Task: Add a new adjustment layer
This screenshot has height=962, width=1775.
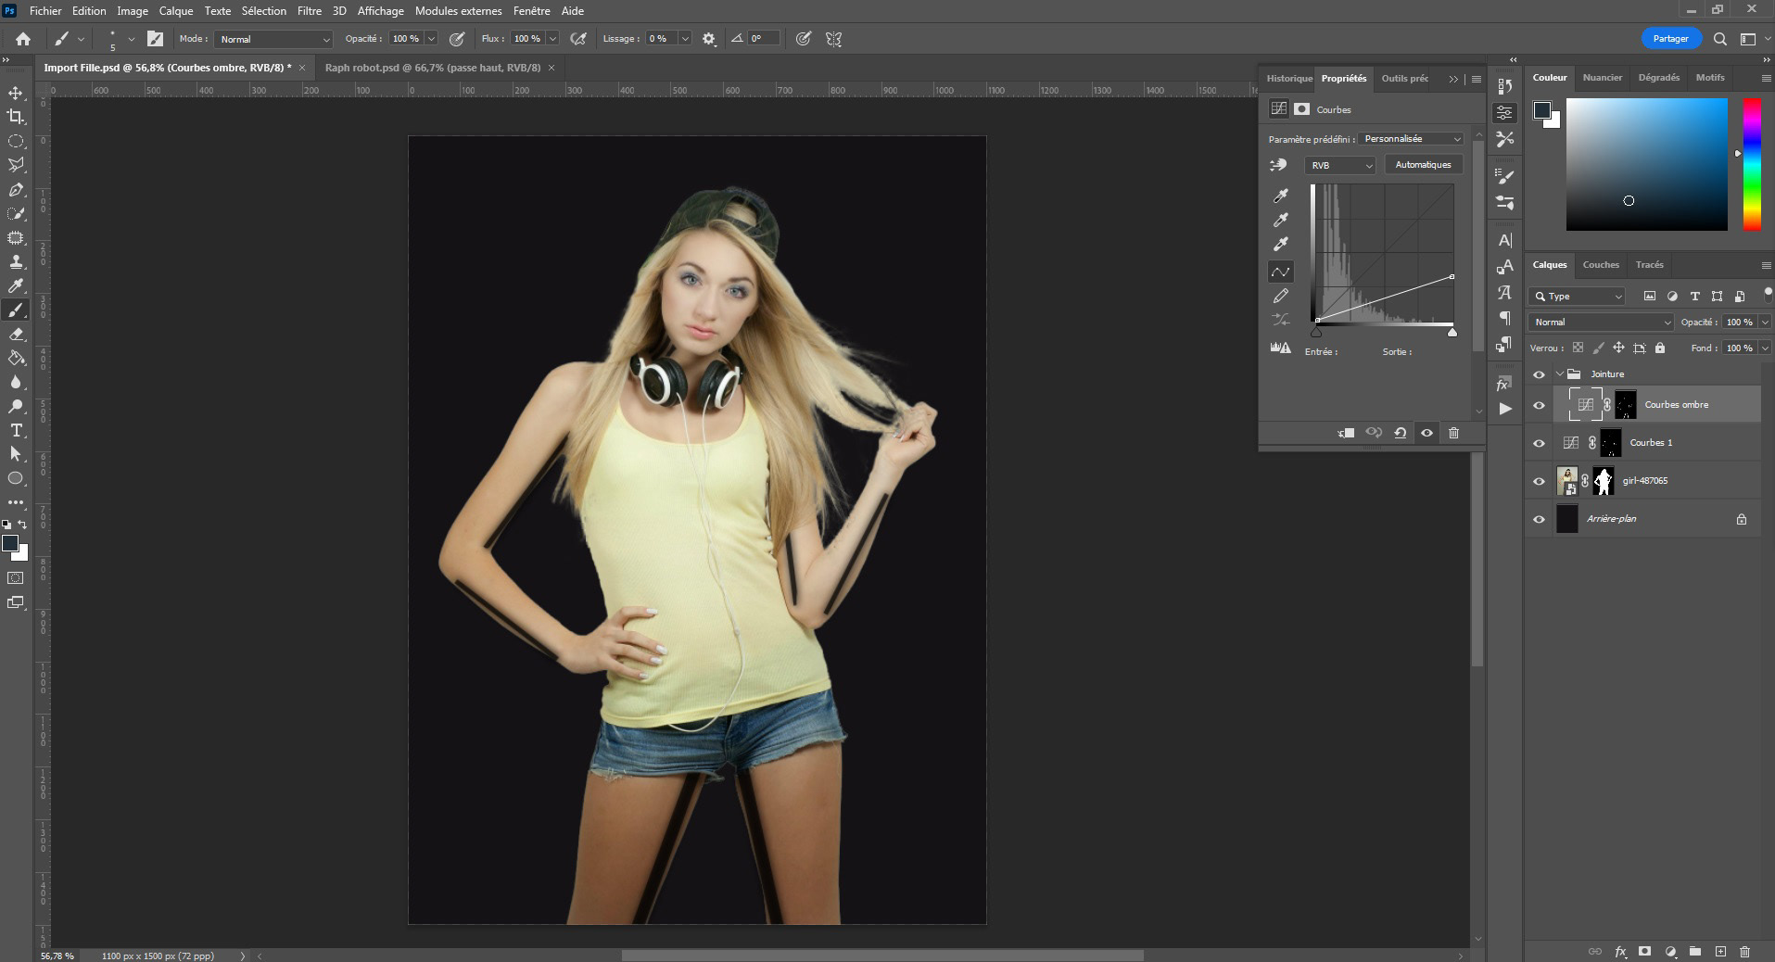Action: pos(1670,951)
